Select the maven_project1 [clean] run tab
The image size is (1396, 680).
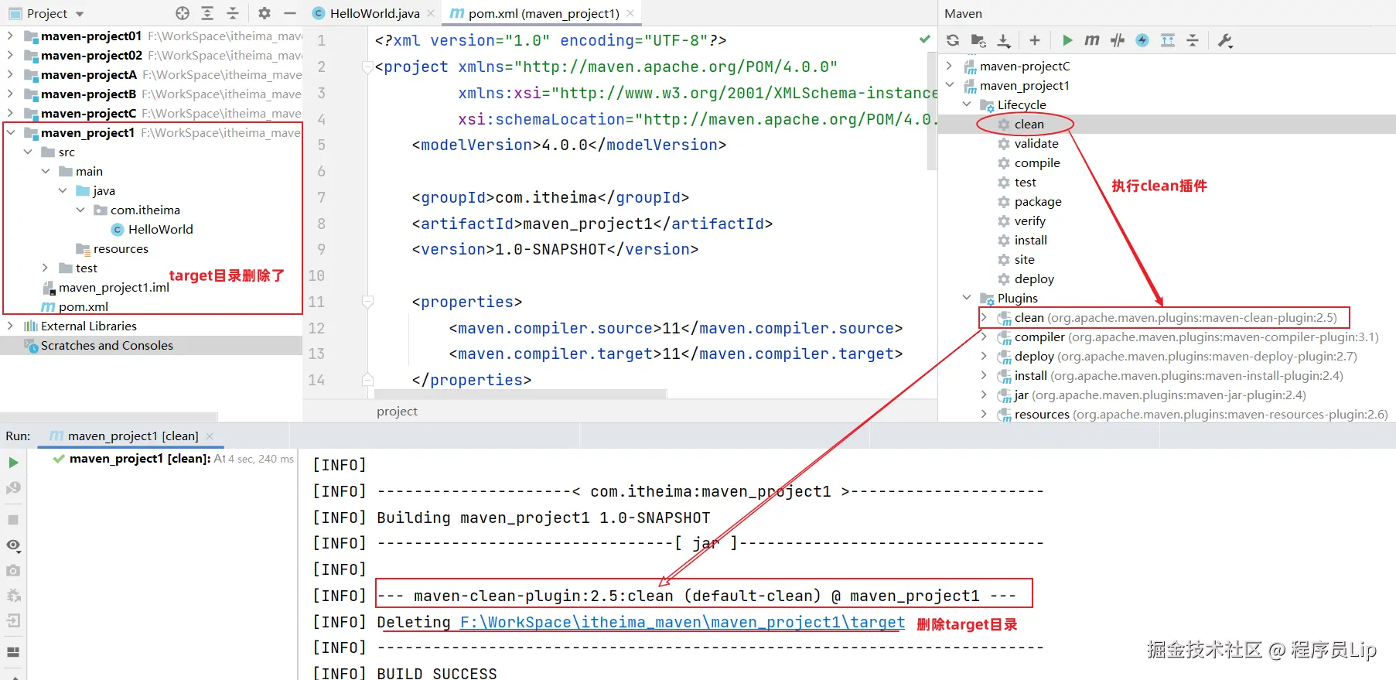coord(132,436)
